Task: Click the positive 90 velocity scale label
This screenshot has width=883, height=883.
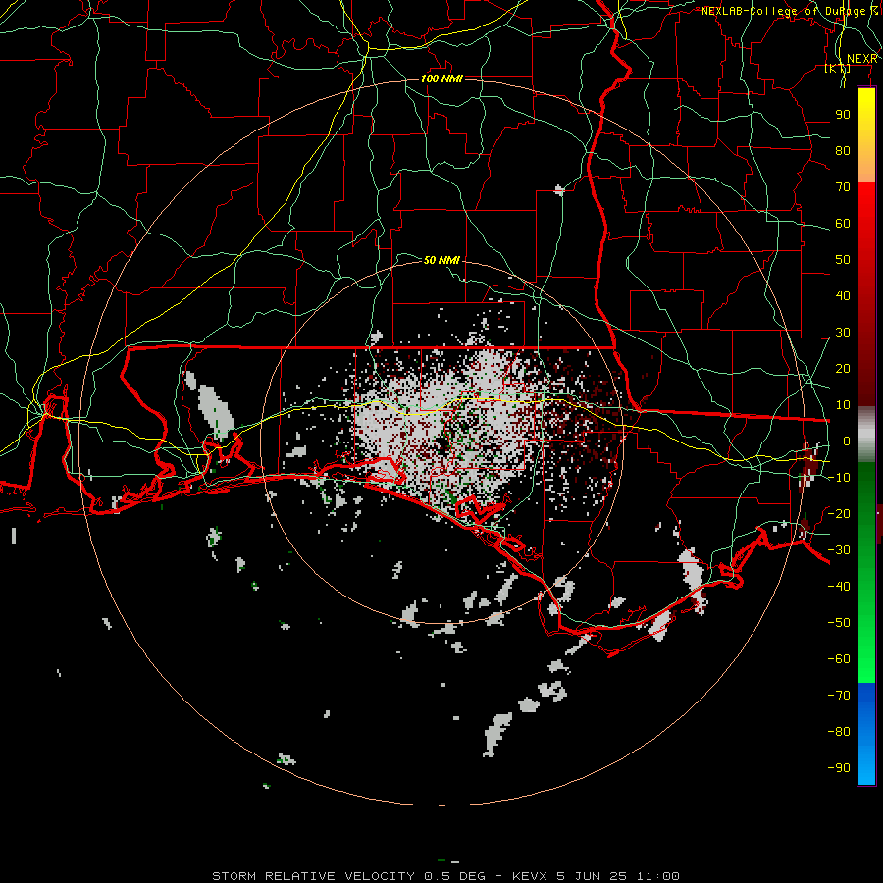Action: 843,115
